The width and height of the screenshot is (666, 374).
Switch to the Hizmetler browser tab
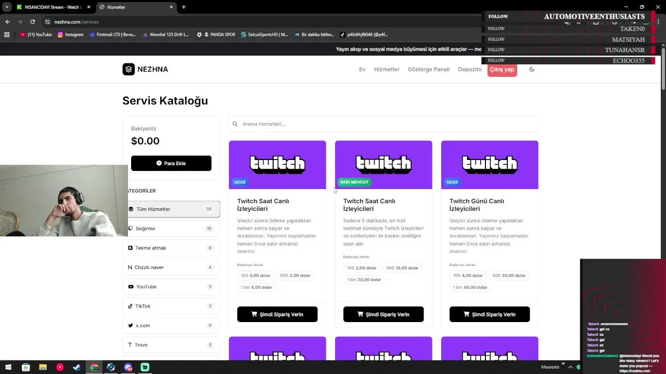tap(136, 7)
